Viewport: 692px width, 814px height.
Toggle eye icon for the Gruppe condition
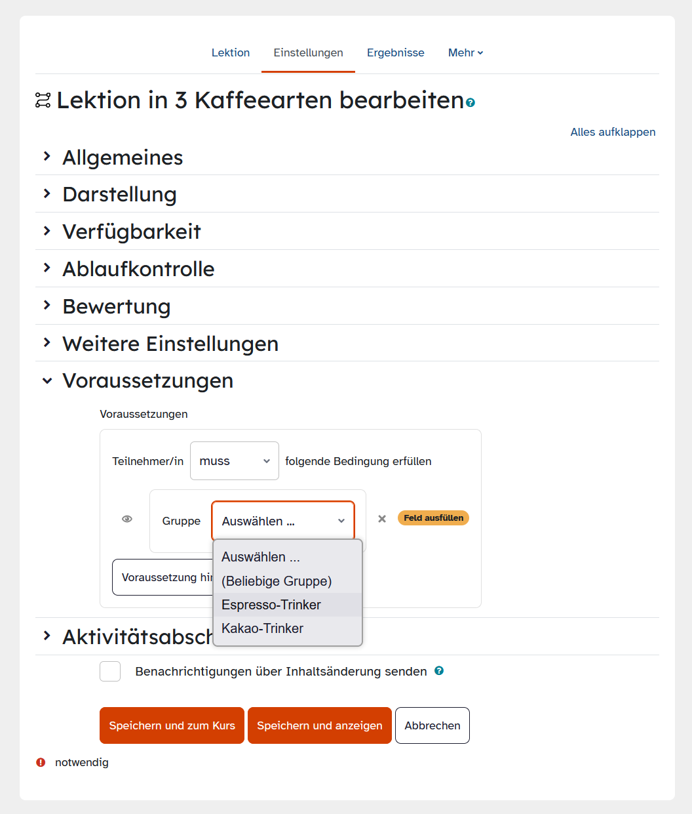pyautogui.click(x=127, y=519)
